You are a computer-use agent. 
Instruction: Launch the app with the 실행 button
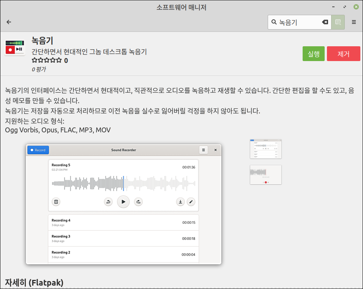click(313, 53)
